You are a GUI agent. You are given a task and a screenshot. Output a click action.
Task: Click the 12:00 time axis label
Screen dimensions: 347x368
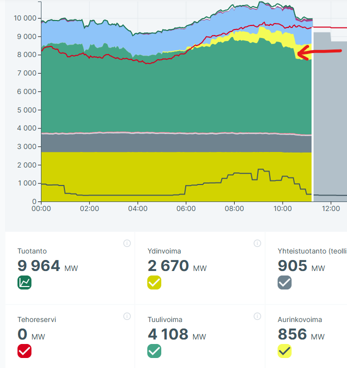click(x=331, y=208)
